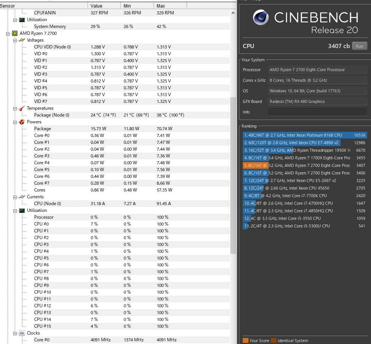The width and height of the screenshot is (371, 344).
Task: Click the Cores x GHz field
Action: (x=317, y=80)
